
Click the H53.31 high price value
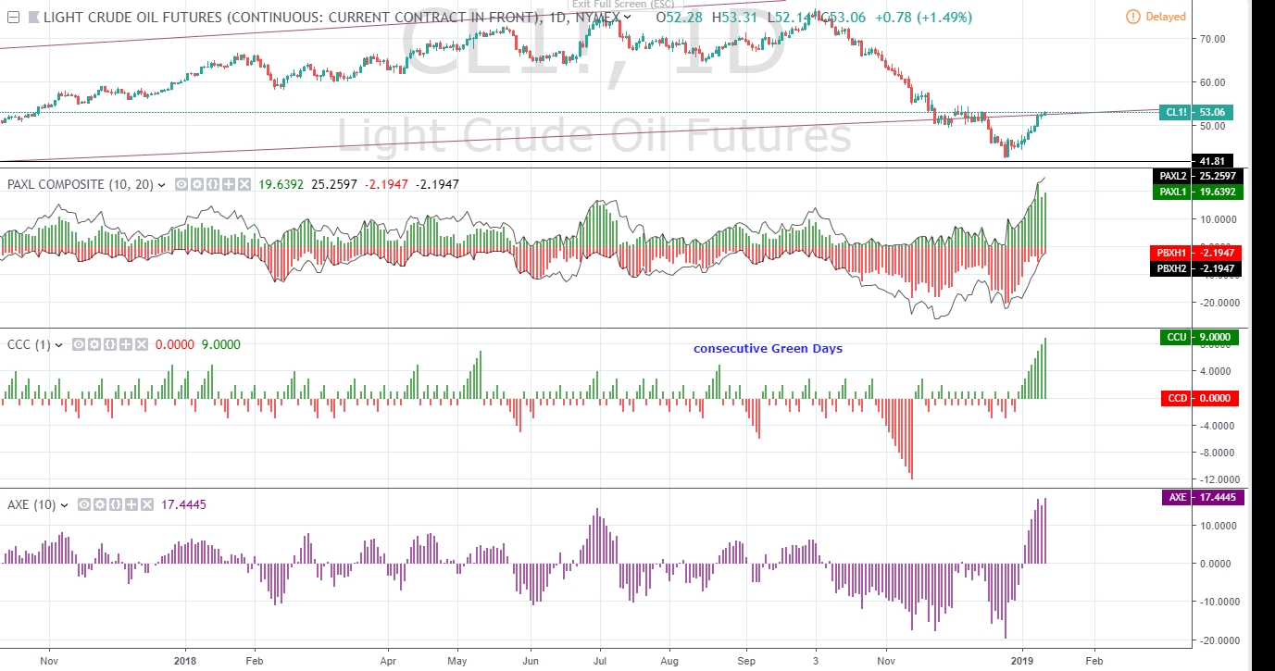tap(734, 17)
